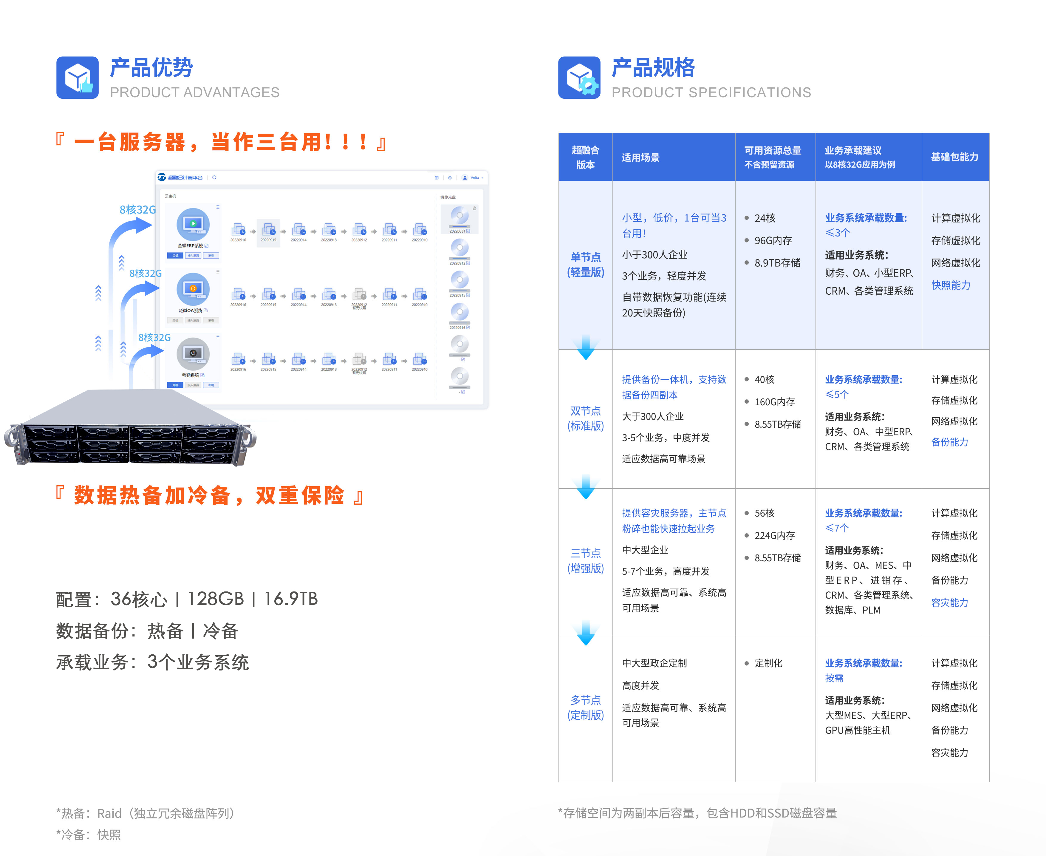
Task: Click the refresh icon in the top bar
Action: (x=214, y=177)
